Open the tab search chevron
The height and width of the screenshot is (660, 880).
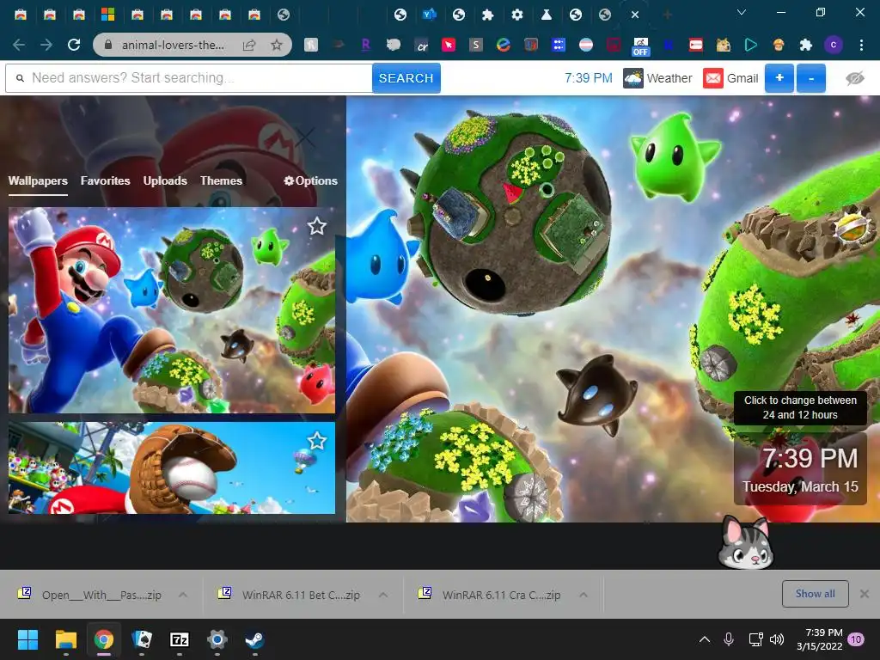(742, 12)
